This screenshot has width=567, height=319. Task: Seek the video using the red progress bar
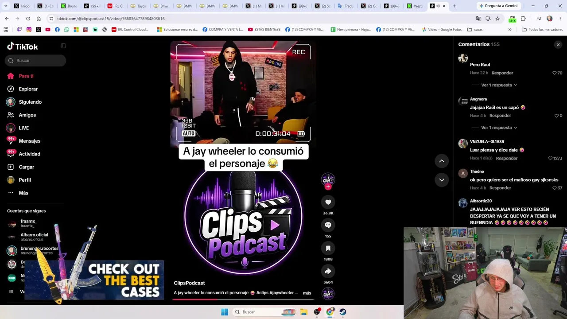243,299
